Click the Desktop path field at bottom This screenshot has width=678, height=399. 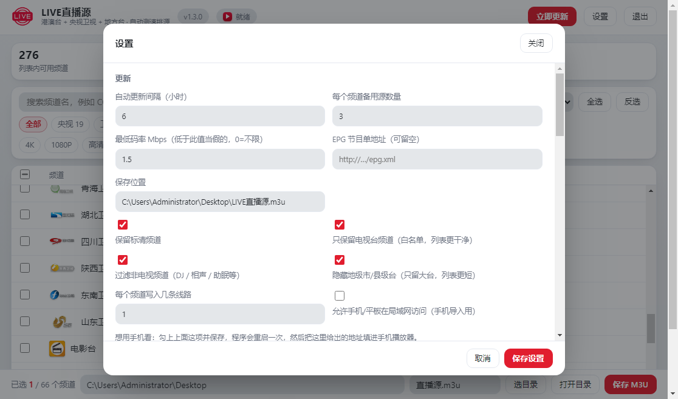pyautogui.click(x=242, y=385)
